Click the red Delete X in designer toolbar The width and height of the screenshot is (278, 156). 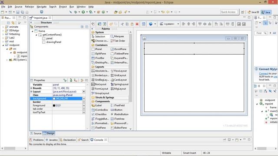tap(137, 24)
